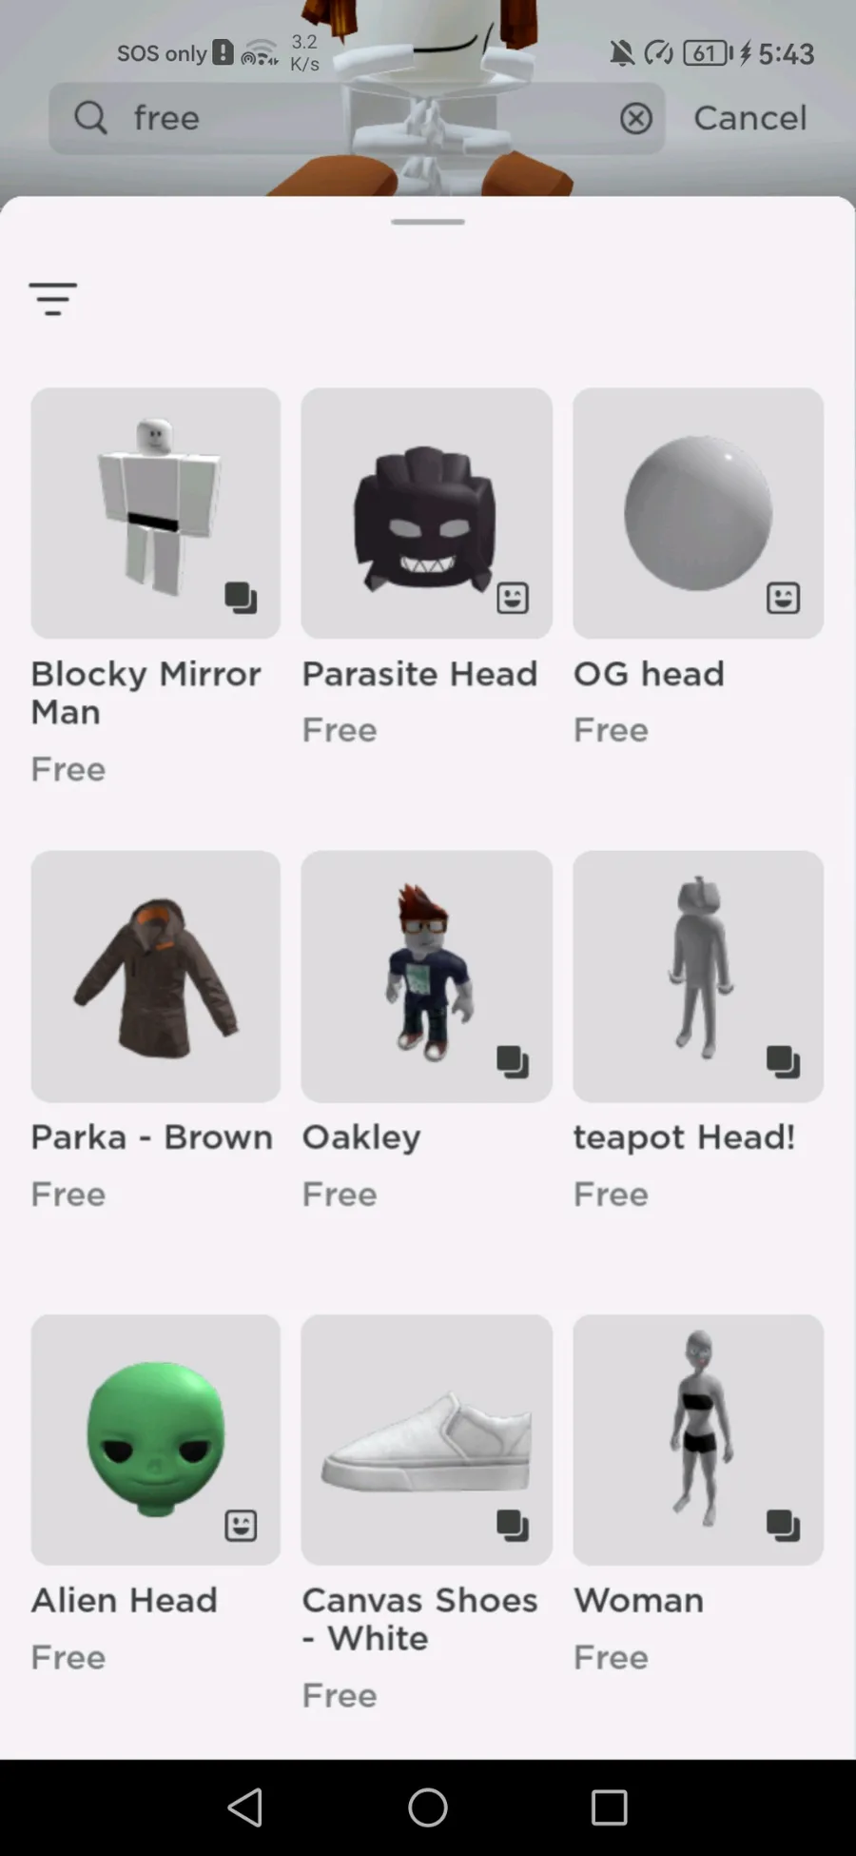Tap the Android back navigation button
Screen dimensions: 856x1856
point(245,1807)
